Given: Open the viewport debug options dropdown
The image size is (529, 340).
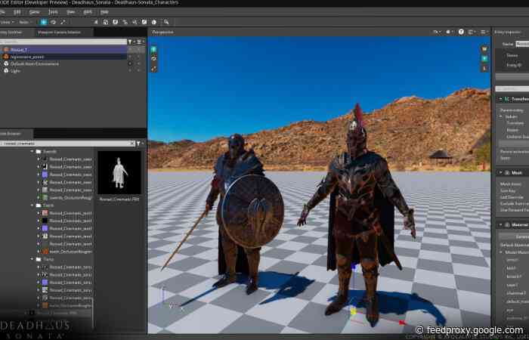Looking at the screenshot, I should 449,32.
